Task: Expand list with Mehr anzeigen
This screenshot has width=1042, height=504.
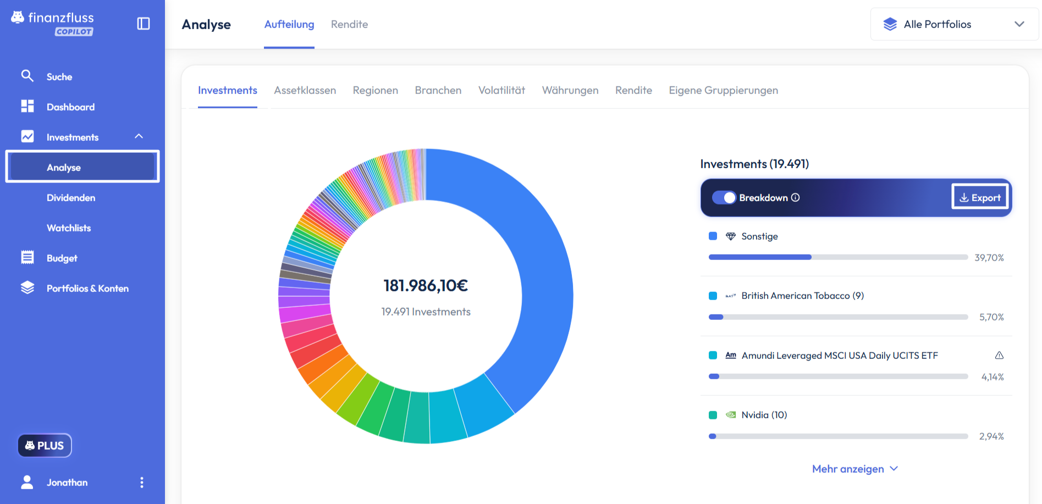Action: point(854,469)
